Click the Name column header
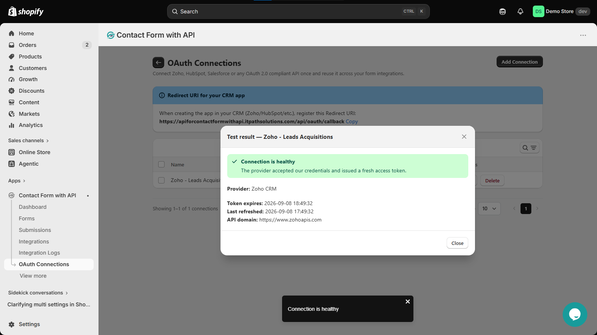The width and height of the screenshot is (597, 335). pyautogui.click(x=178, y=165)
